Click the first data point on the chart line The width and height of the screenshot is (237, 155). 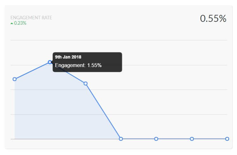tap(15, 79)
